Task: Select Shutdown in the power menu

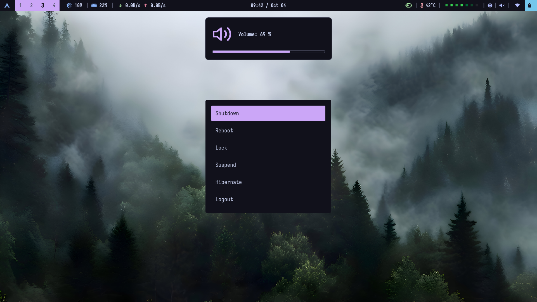Action: 268,113
